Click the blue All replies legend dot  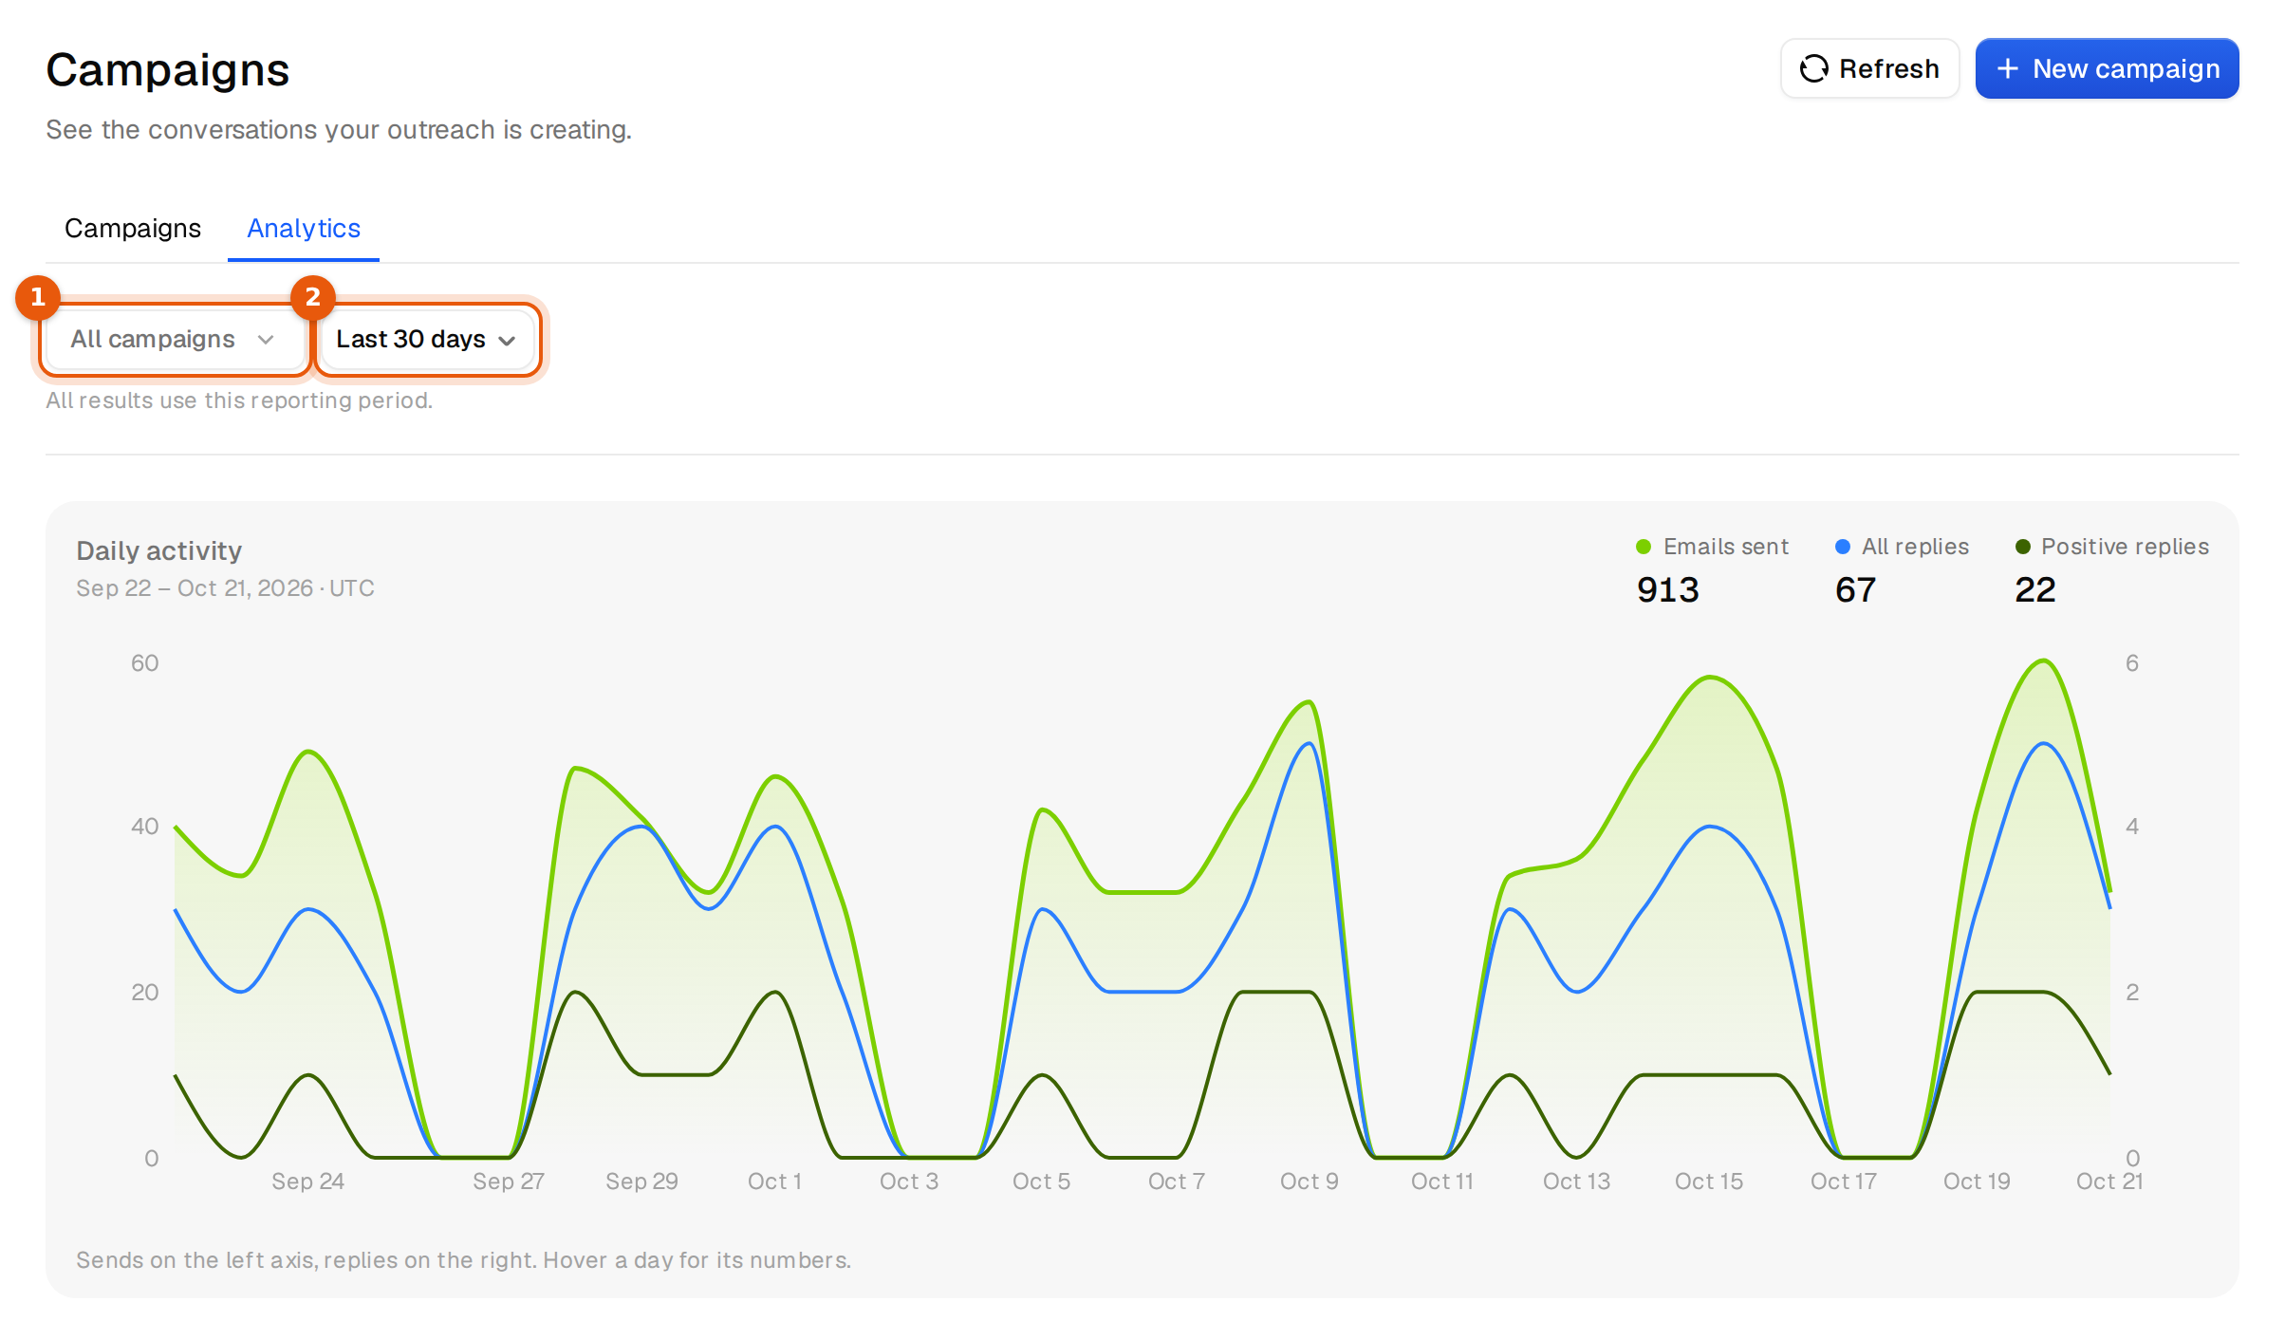click(x=1843, y=547)
